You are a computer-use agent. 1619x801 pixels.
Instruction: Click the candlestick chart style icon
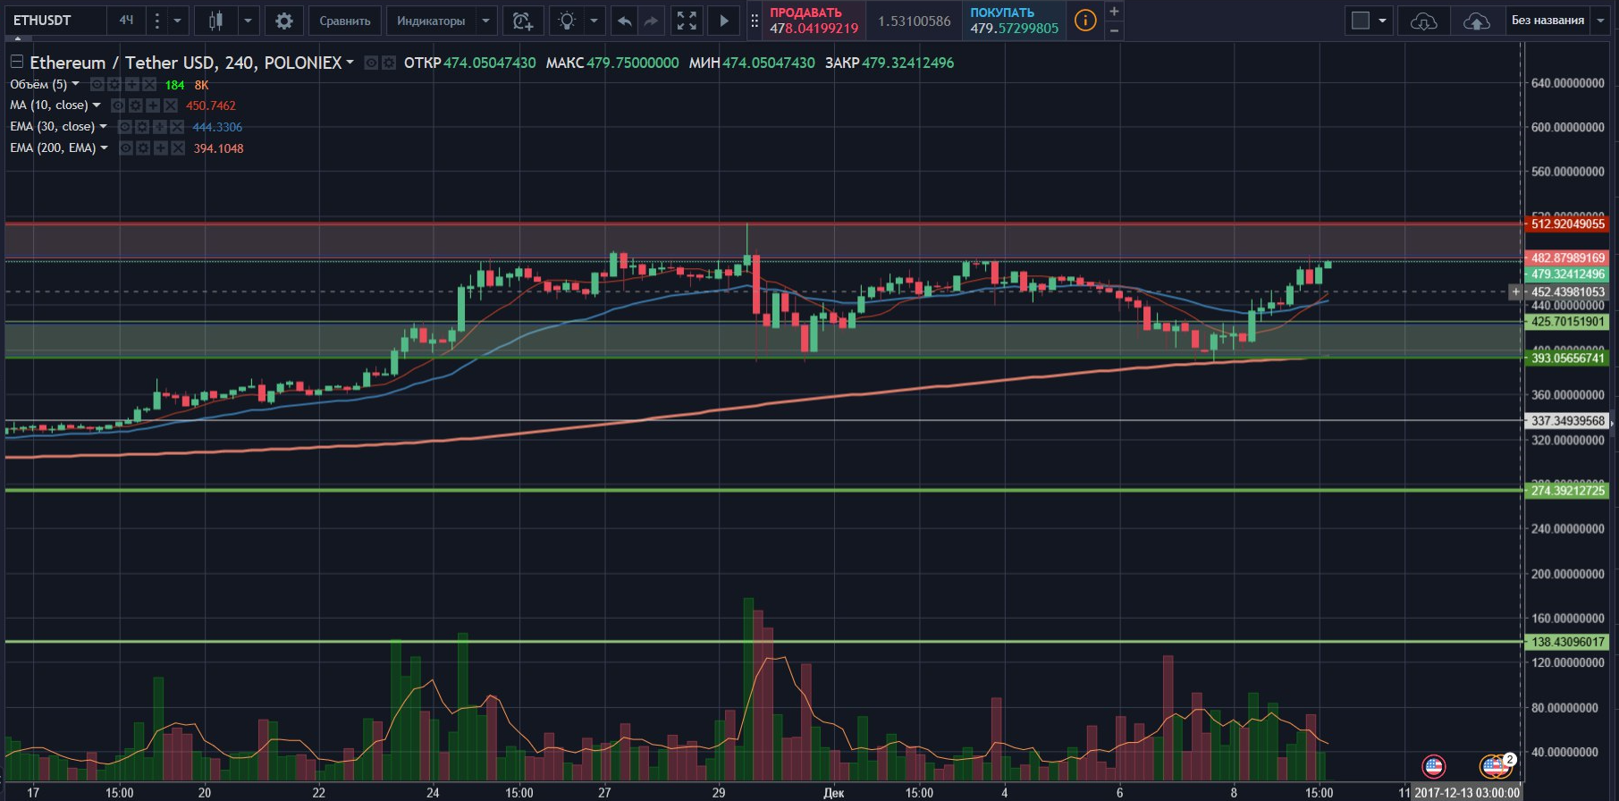click(215, 21)
